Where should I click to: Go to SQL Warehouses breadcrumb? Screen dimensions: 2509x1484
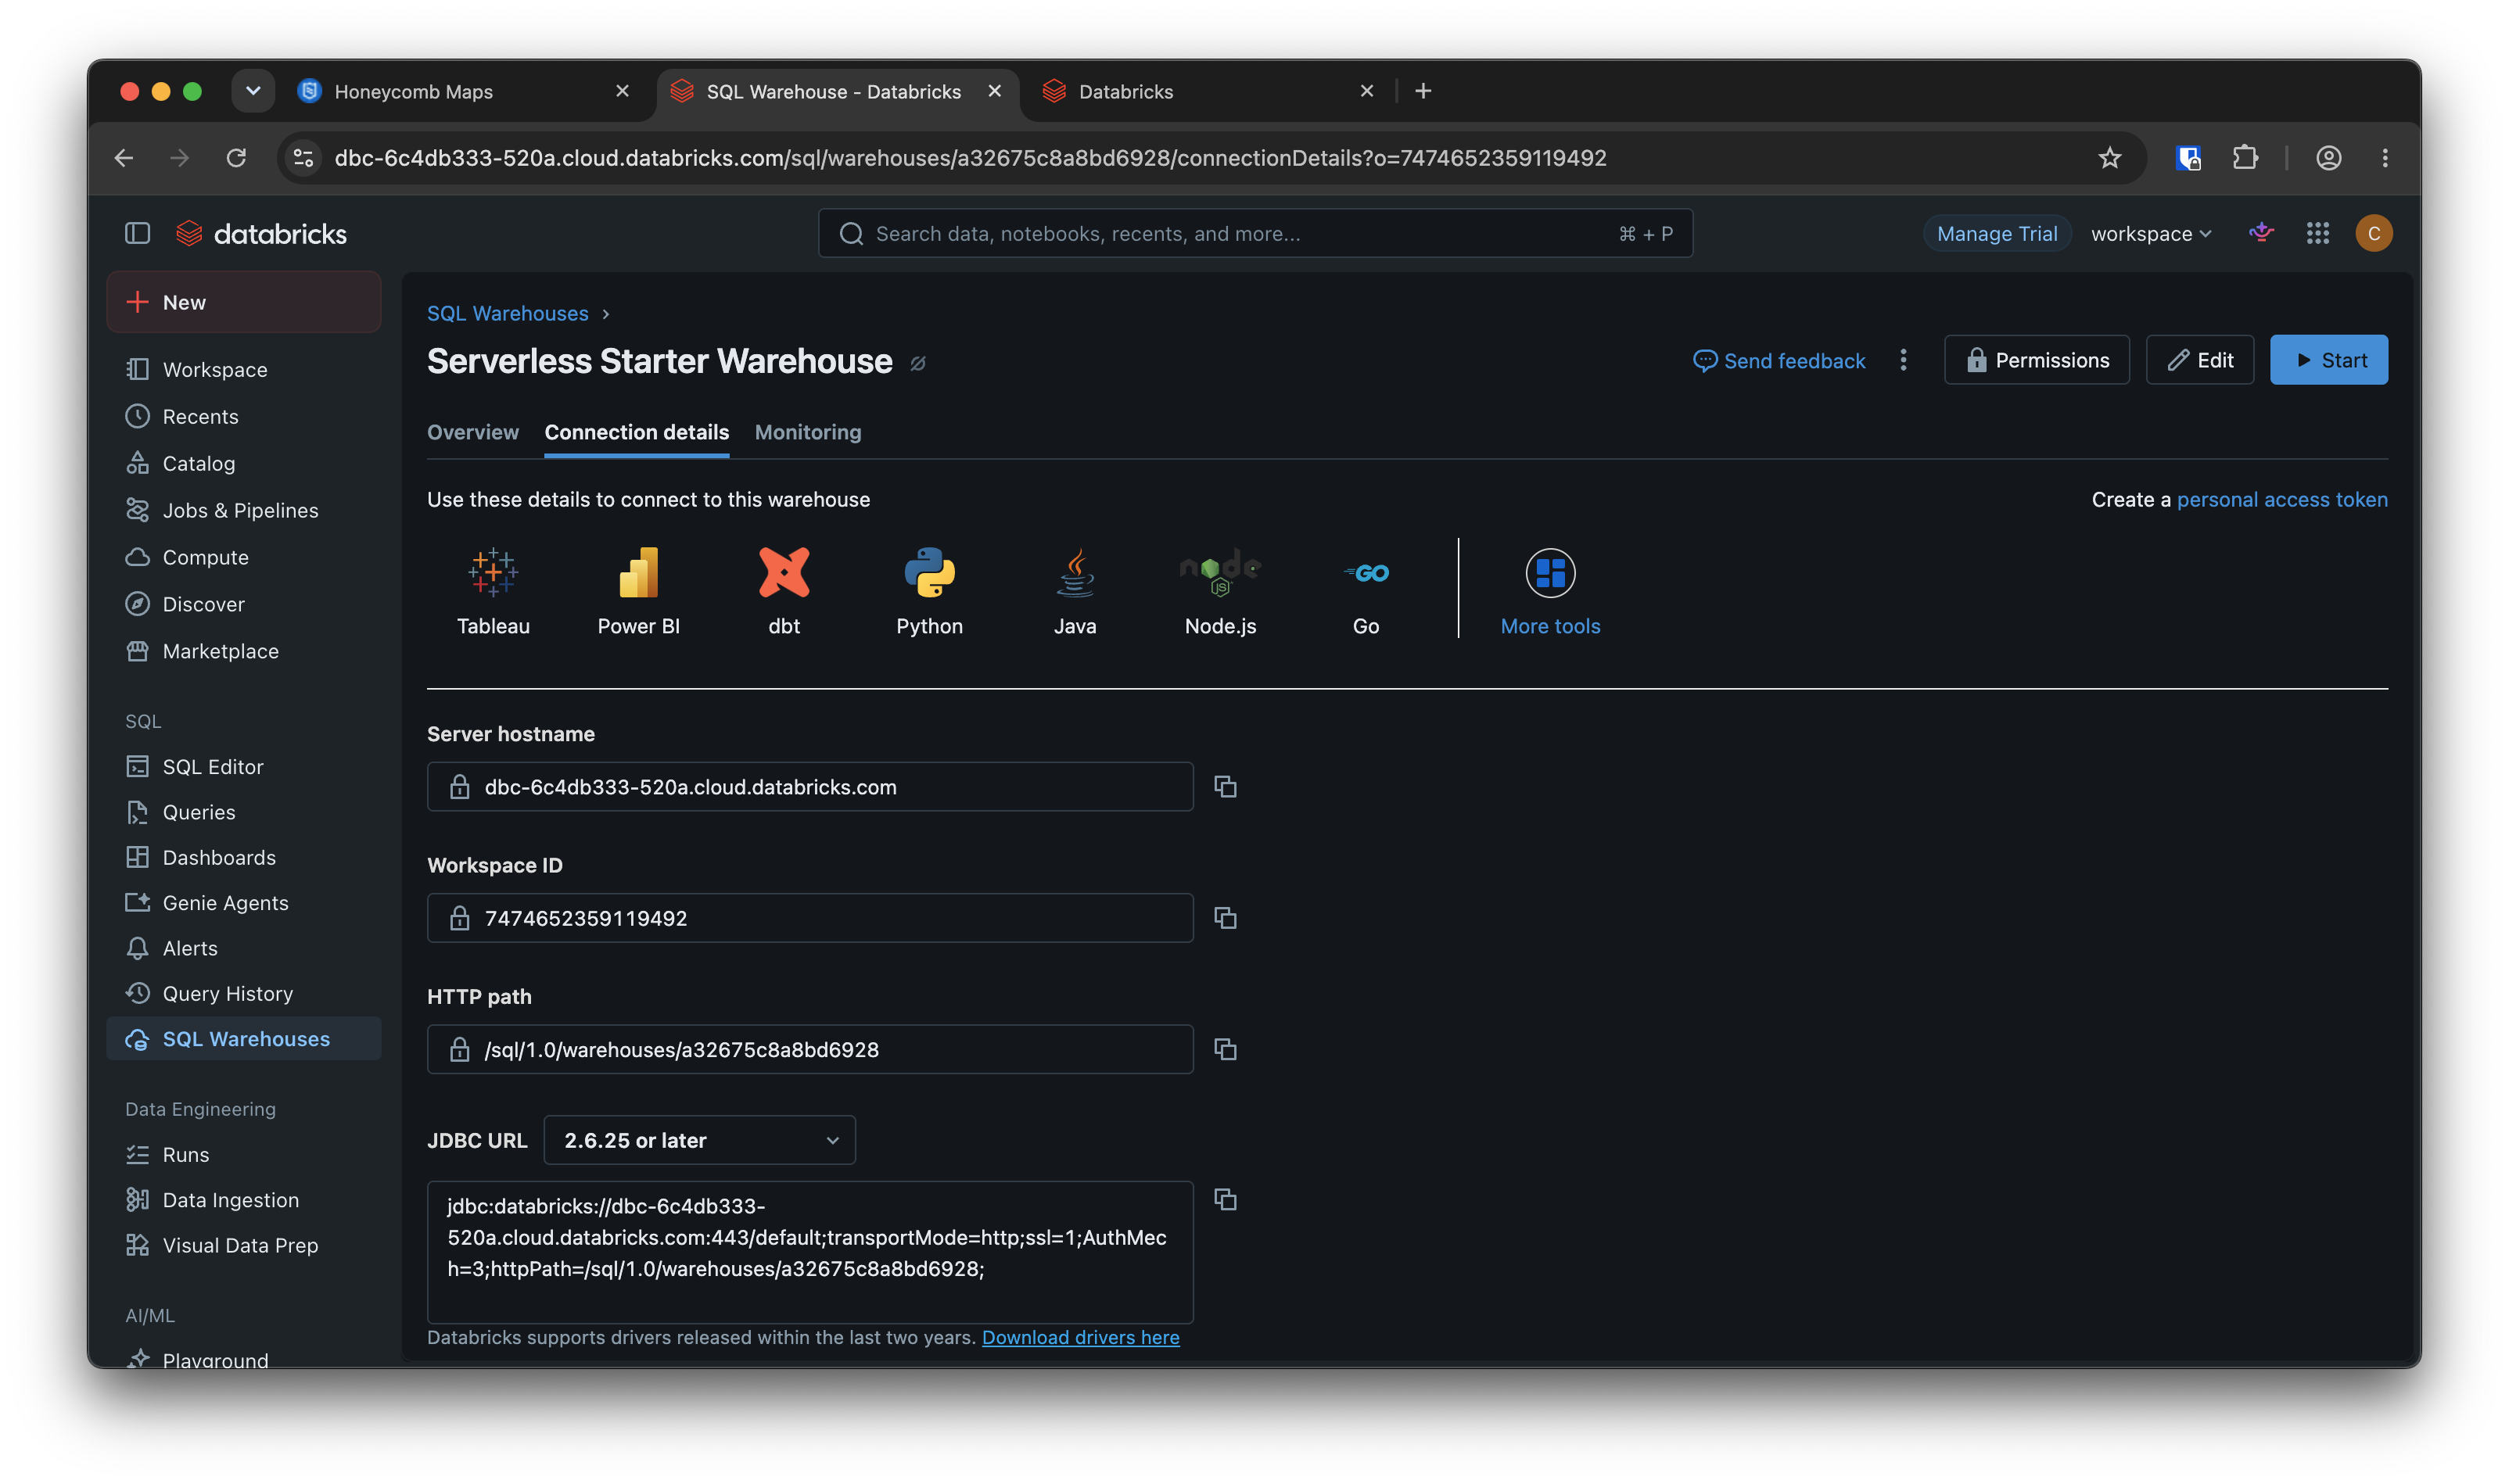(x=507, y=313)
